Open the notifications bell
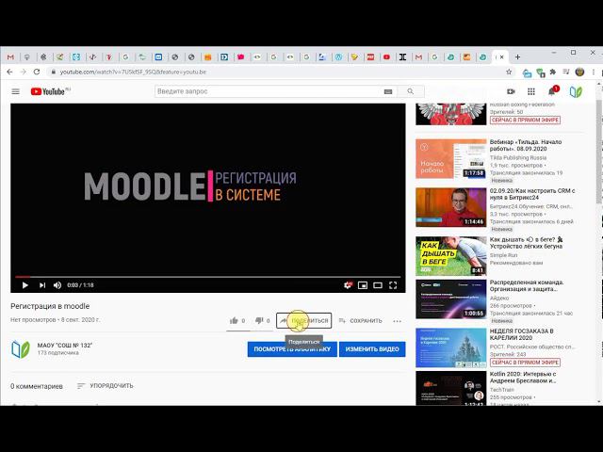 click(x=552, y=91)
